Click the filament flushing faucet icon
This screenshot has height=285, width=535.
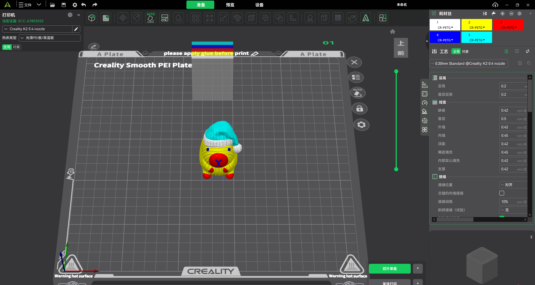[493, 13]
